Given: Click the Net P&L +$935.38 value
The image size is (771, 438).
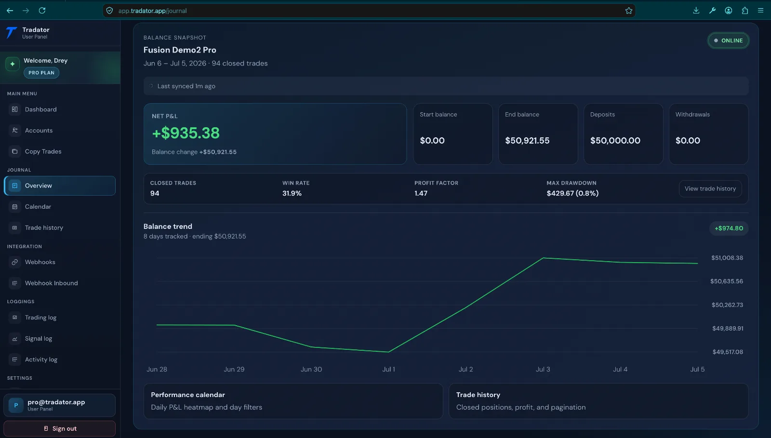Looking at the screenshot, I should 186,133.
